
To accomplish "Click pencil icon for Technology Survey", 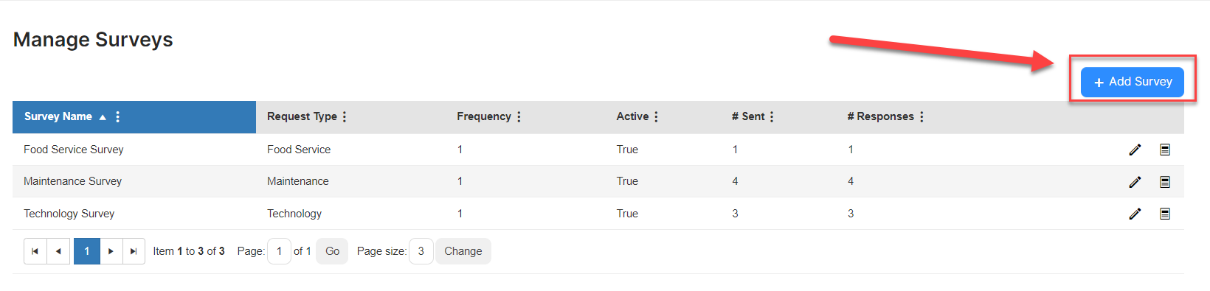I will point(1135,214).
